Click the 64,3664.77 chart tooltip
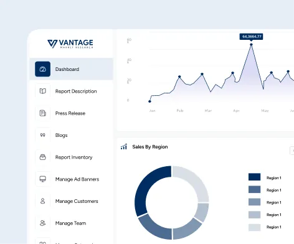Image resolution: width=294 pixels, height=244 pixels. pos(251,37)
